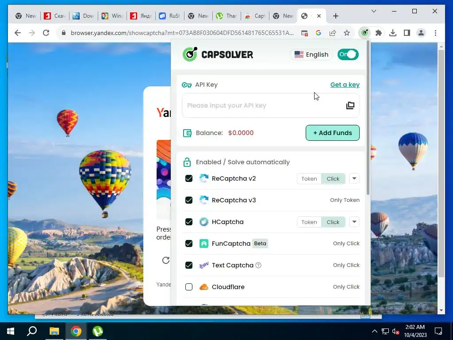Open File Explorer from taskbar
Viewport: 453px width, 340px height.
click(x=54, y=331)
